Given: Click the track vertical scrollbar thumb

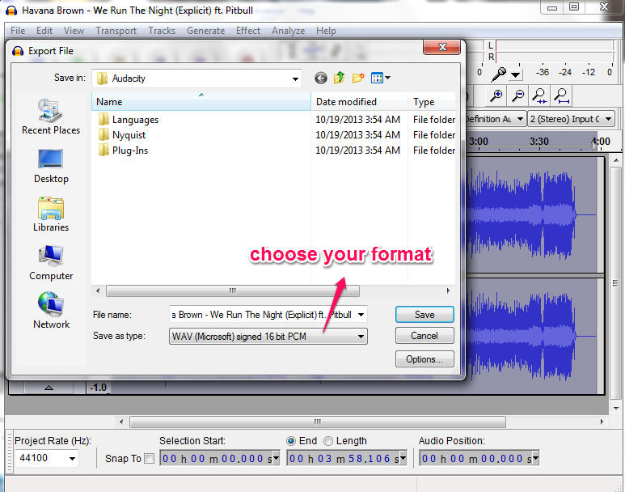Looking at the screenshot, I should 616,283.
